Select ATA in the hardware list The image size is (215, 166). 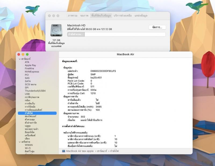point(27,62)
